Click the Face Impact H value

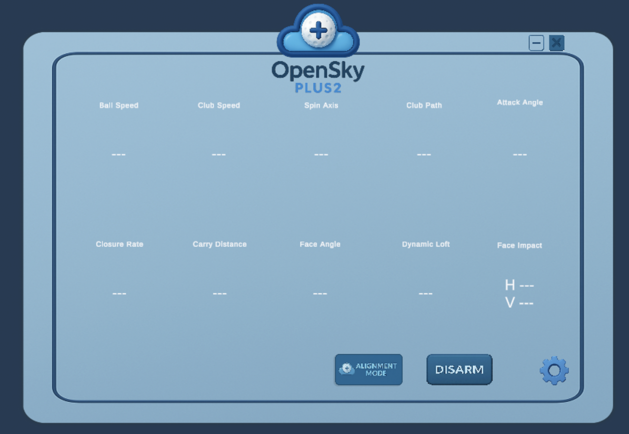click(x=519, y=285)
